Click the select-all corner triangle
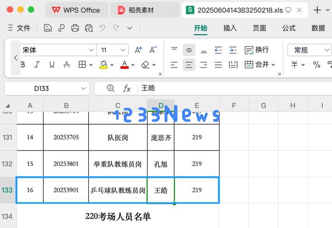Image resolution: width=332 pixels, height=228 pixels. [x=8, y=106]
